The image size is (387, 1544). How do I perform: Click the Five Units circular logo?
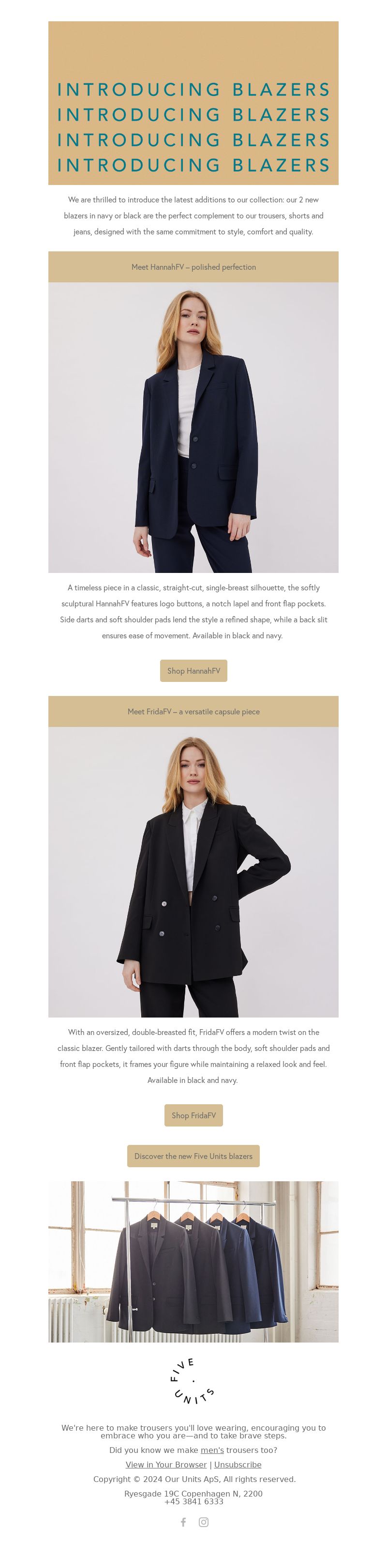193,1381
